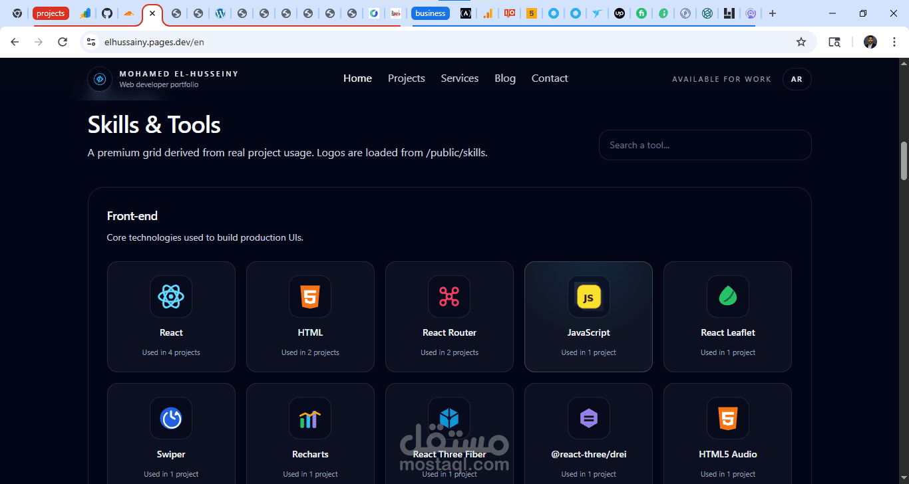Viewport: 909px width, 484px height.
Task: Open the Contact nav link
Action: pyautogui.click(x=550, y=78)
